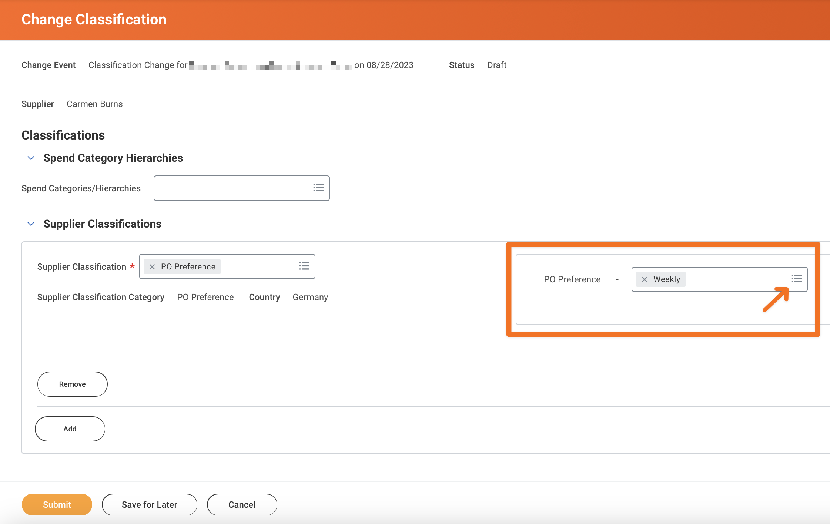The image size is (830, 524).
Task: Click the Germany country value
Action: pos(310,297)
